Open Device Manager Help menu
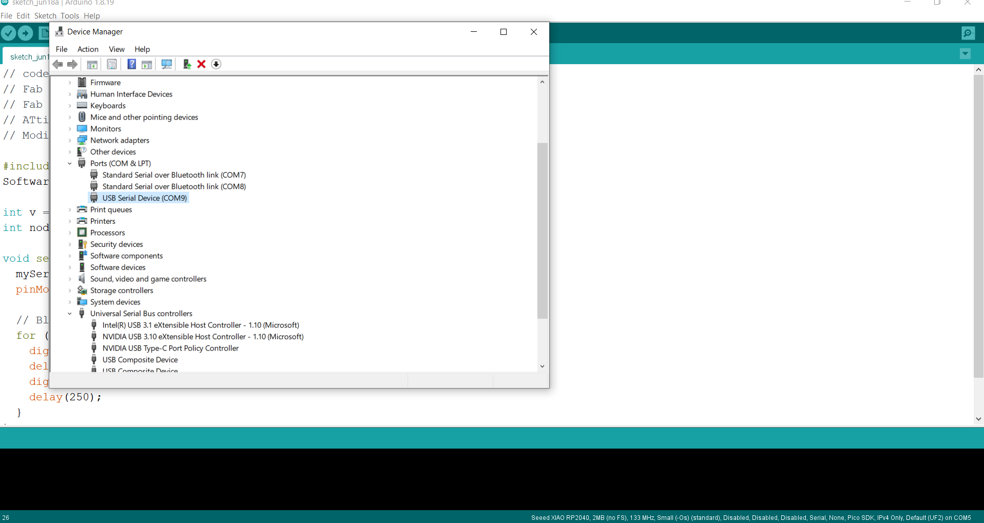Viewport: 984px width, 523px height. (142, 49)
